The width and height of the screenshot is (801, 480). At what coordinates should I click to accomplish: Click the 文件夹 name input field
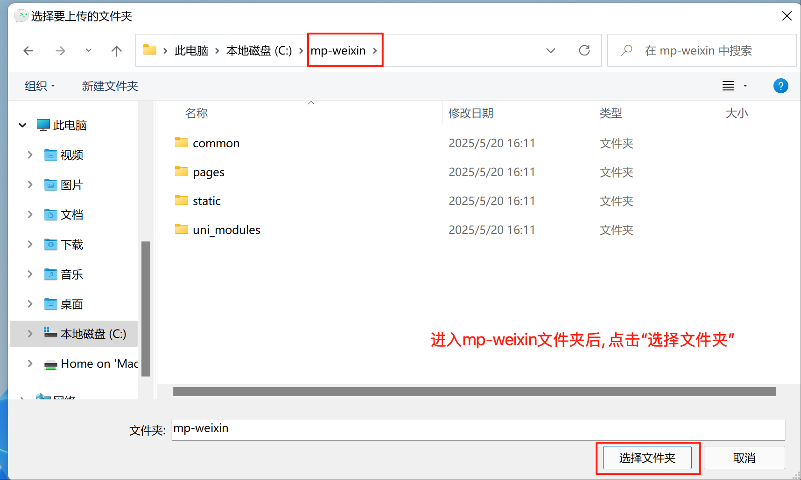tap(478, 429)
